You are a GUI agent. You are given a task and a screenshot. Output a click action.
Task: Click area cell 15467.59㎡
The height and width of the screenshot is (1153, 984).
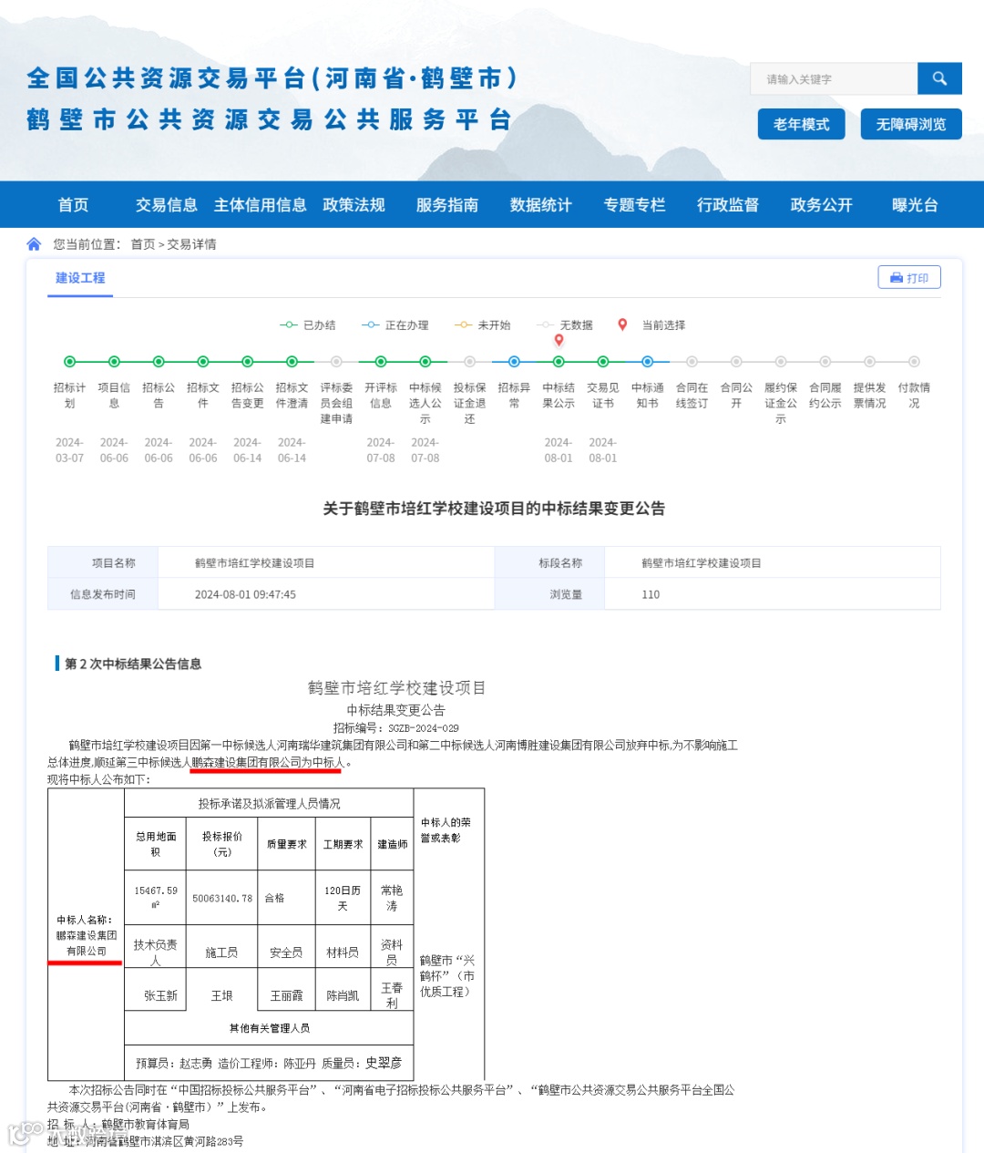156,898
